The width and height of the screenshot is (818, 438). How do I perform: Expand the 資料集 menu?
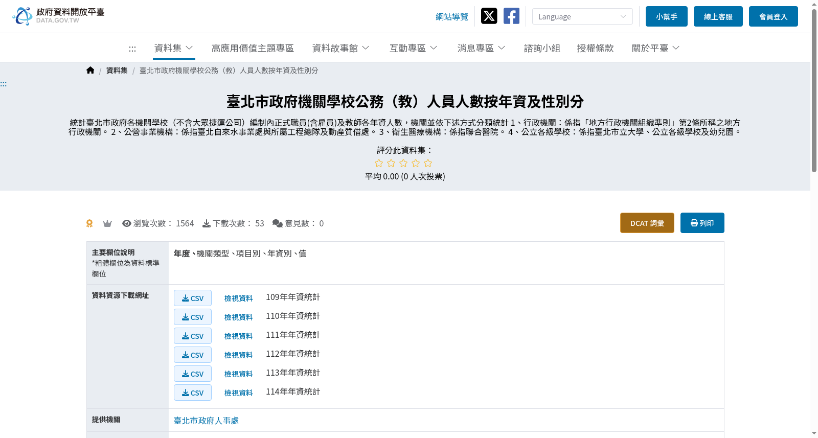click(x=174, y=48)
